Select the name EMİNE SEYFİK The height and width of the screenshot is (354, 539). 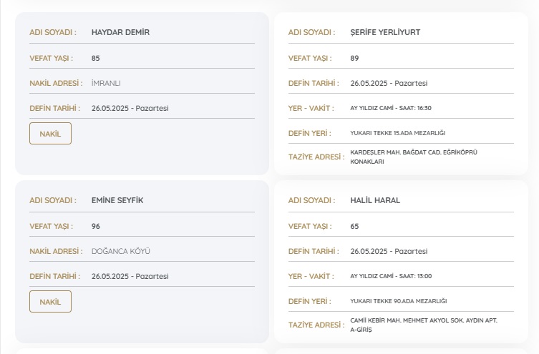tap(117, 200)
